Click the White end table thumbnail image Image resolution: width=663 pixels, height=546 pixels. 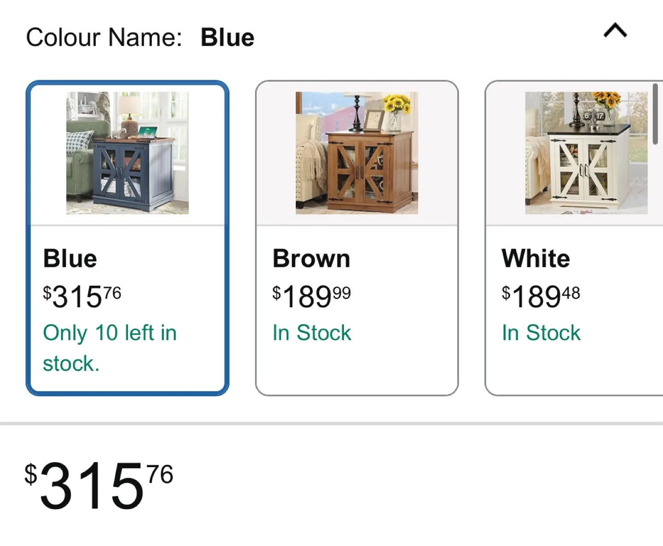click(x=584, y=152)
